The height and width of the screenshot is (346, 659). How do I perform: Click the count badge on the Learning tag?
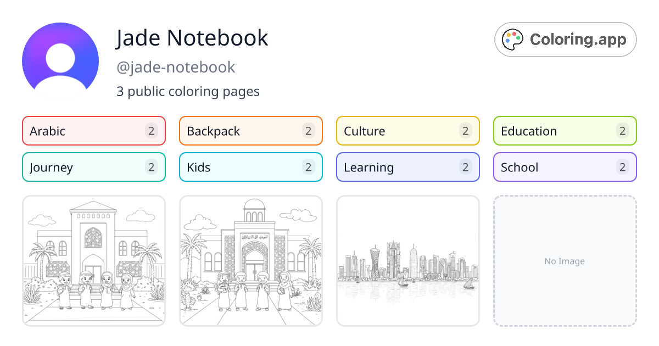pyautogui.click(x=465, y=167)
